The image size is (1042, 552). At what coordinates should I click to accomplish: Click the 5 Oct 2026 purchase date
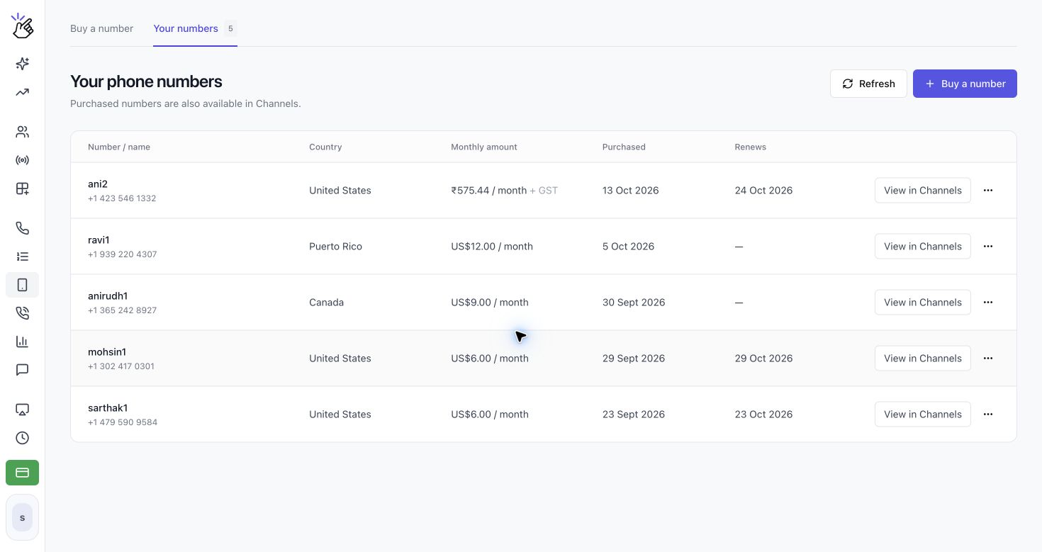(x=628, y=247)
